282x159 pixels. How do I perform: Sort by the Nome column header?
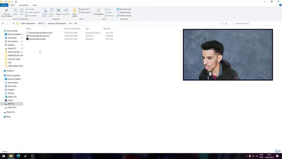tap(28, 28)
